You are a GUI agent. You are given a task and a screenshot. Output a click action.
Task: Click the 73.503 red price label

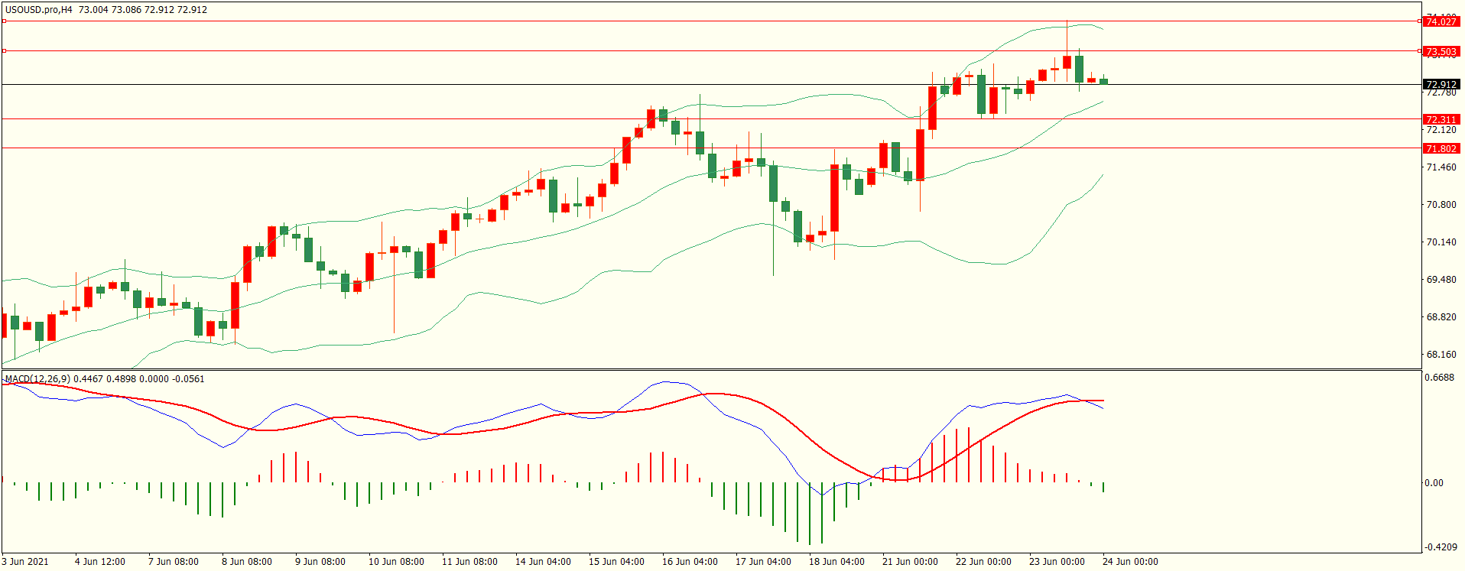pos(1441,51)
